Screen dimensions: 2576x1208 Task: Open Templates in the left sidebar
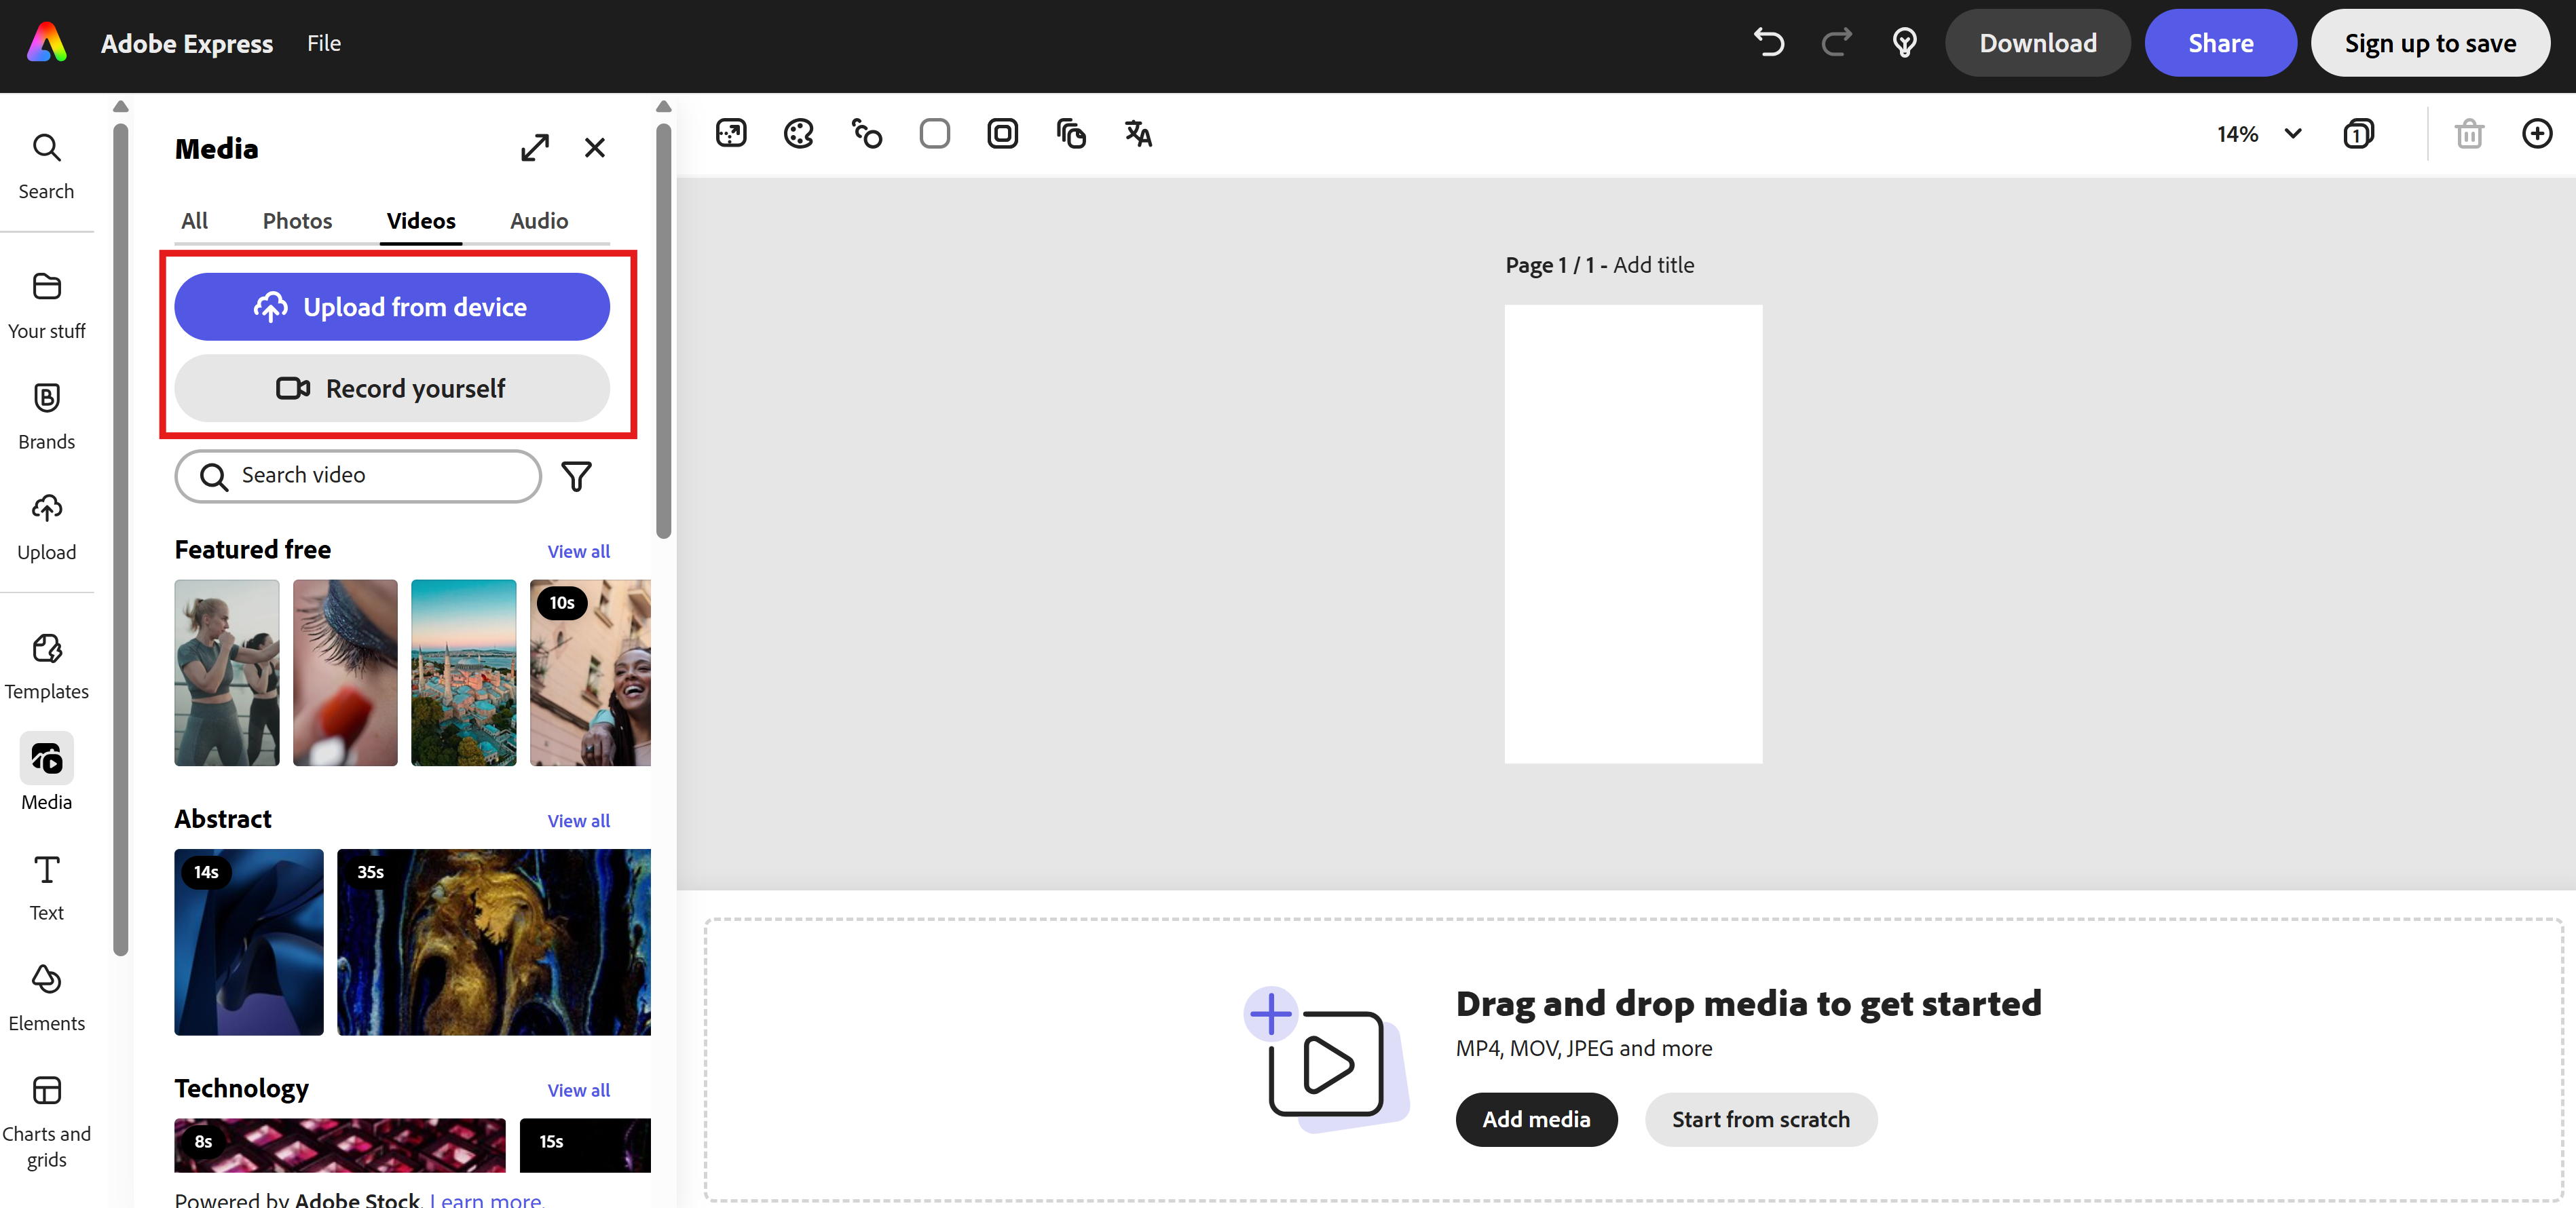46,666
